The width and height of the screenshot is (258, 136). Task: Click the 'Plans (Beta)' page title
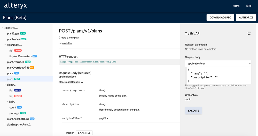tap(15, 17)
